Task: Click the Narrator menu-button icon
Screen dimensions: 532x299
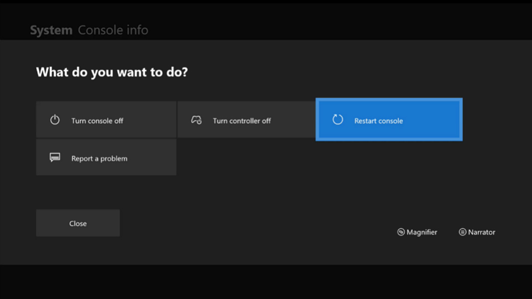Action: click(462, 232)
